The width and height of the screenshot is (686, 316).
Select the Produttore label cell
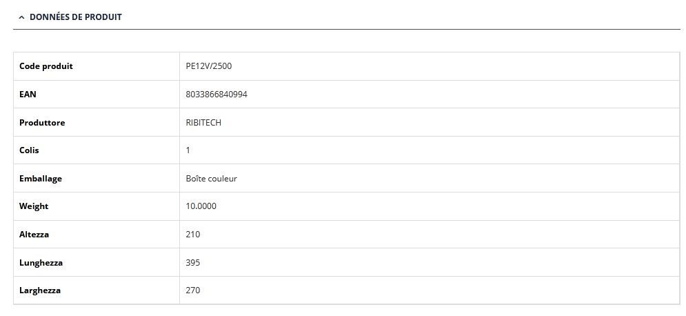[x=42, y=123]
